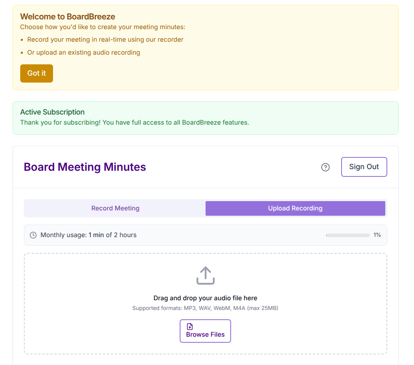Click 'Drag and drop your audio file here'

tap(205, 298)
